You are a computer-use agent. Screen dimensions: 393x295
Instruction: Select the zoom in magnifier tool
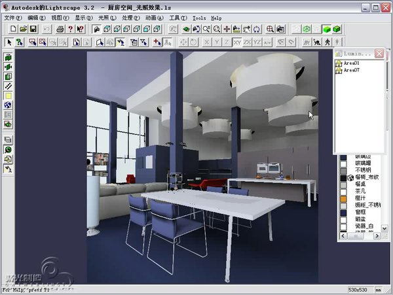point(206,29)
